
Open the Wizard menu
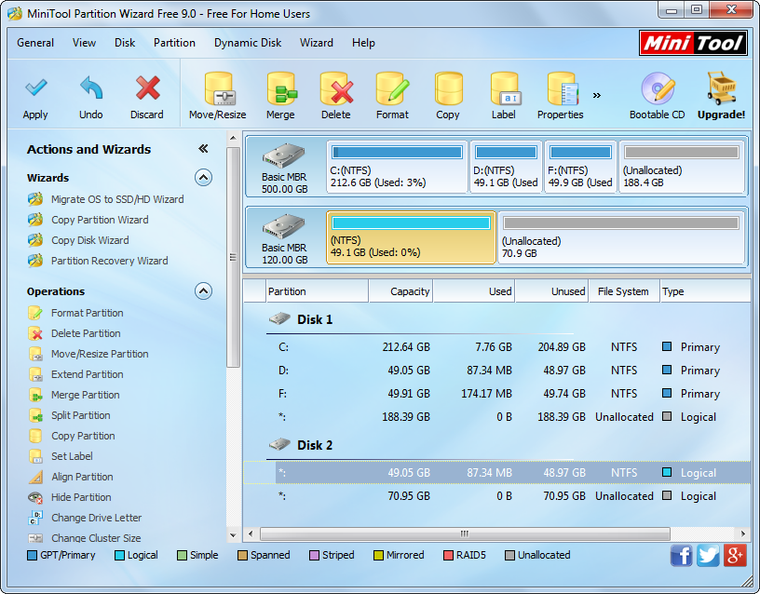tap(317, 43)
